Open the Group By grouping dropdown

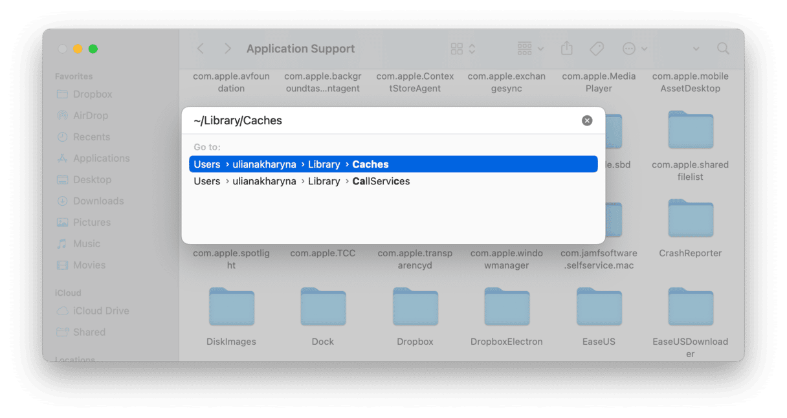[531, 49]
